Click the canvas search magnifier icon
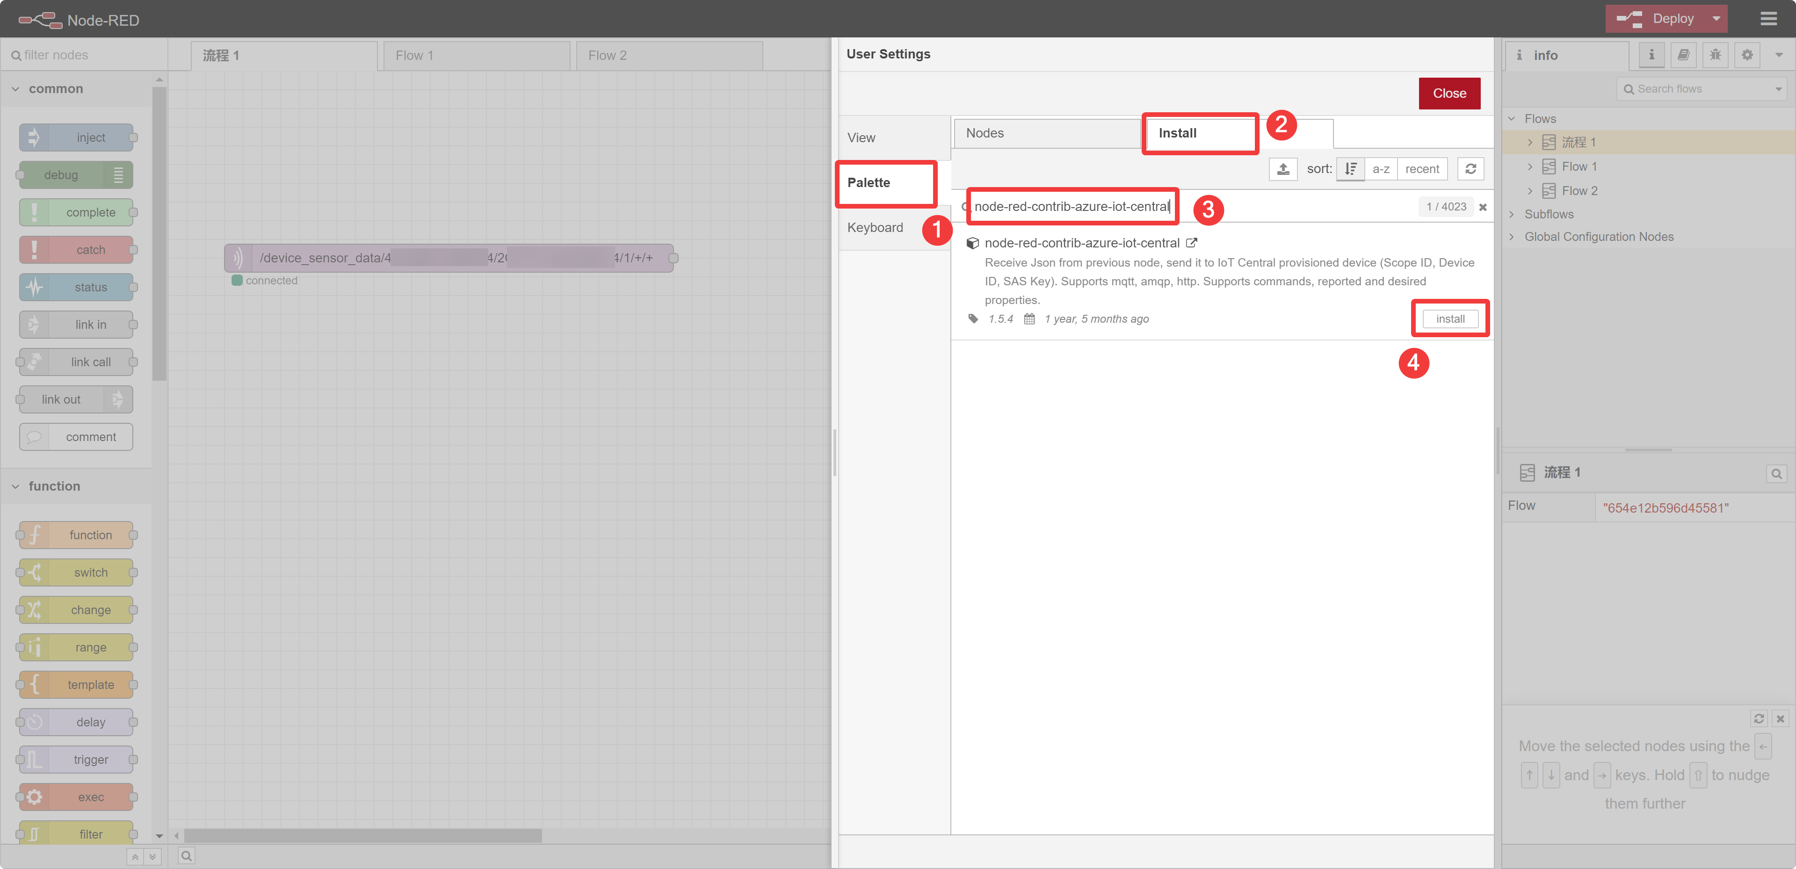Viewport: 1796px width, 869px height. (x=186, y=856)
